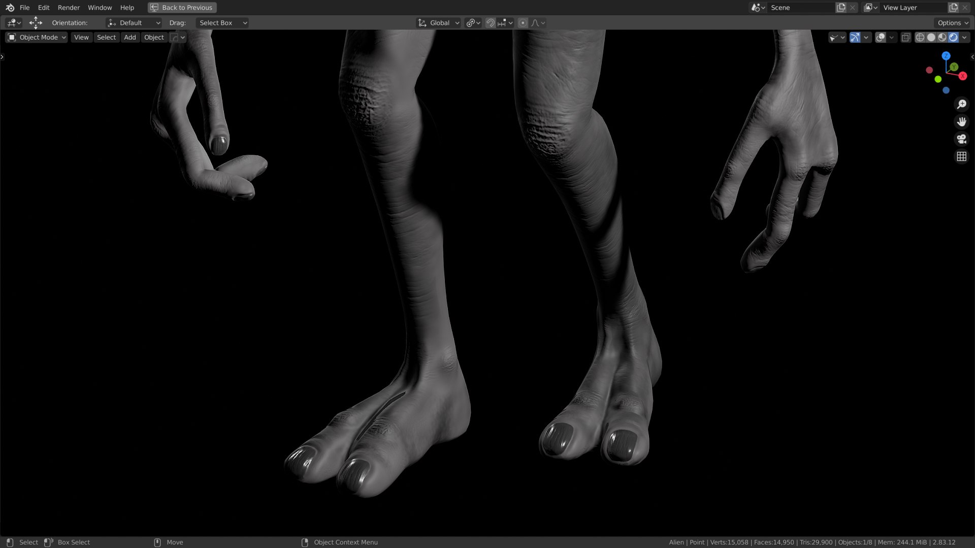Open the Render menu
The width and height of the screenshot is (975, 548).
[x=69, y=8]
